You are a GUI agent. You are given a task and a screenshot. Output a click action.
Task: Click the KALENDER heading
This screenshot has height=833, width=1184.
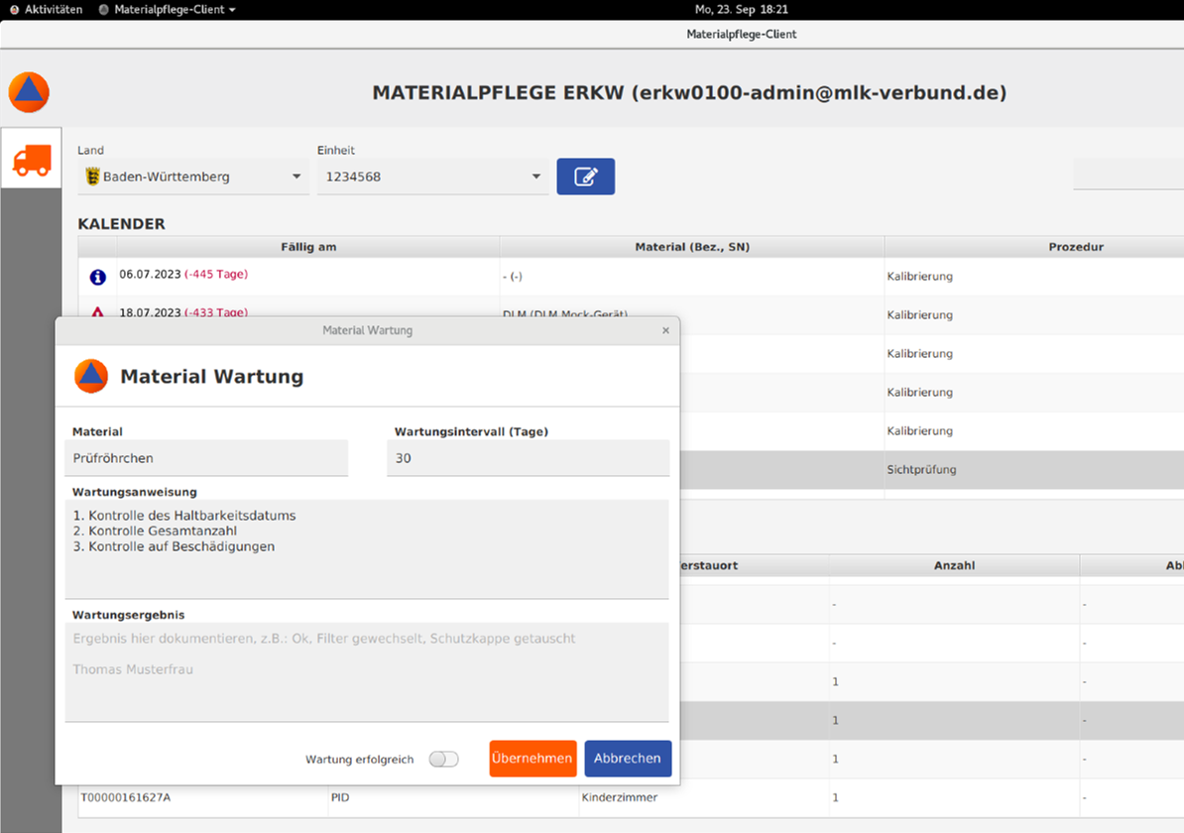[122, 223]
